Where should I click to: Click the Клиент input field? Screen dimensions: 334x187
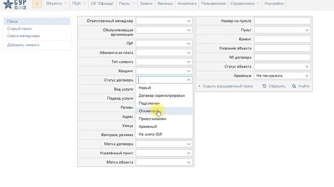point(282,39)
